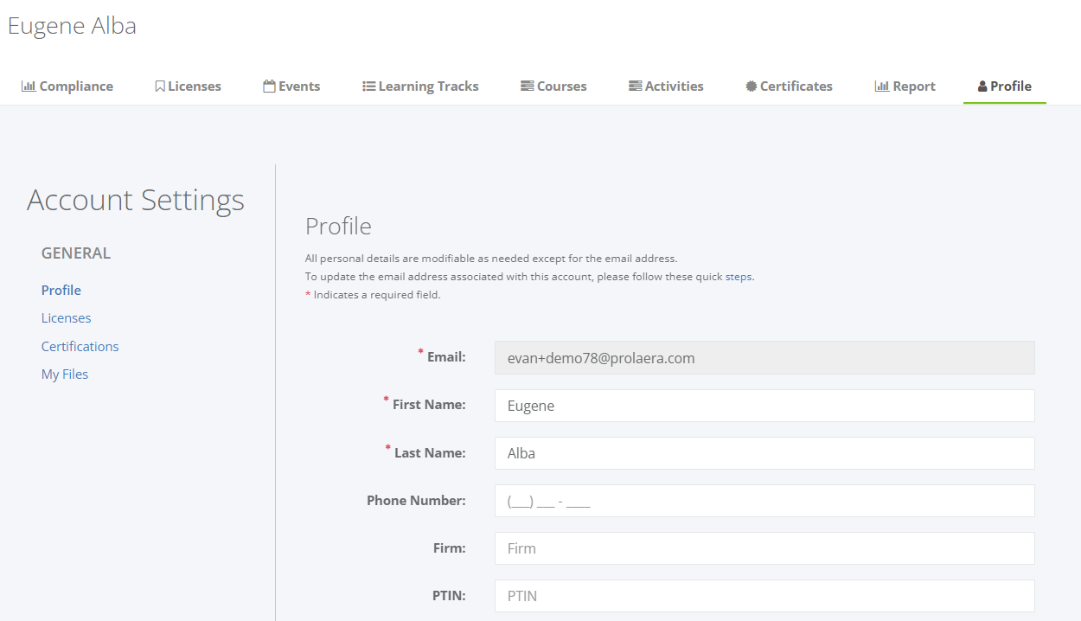Select the Courses tab

tap(553, 86)
